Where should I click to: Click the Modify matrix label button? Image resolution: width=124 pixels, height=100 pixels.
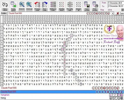pyautogui.click(x=13, y=10)
